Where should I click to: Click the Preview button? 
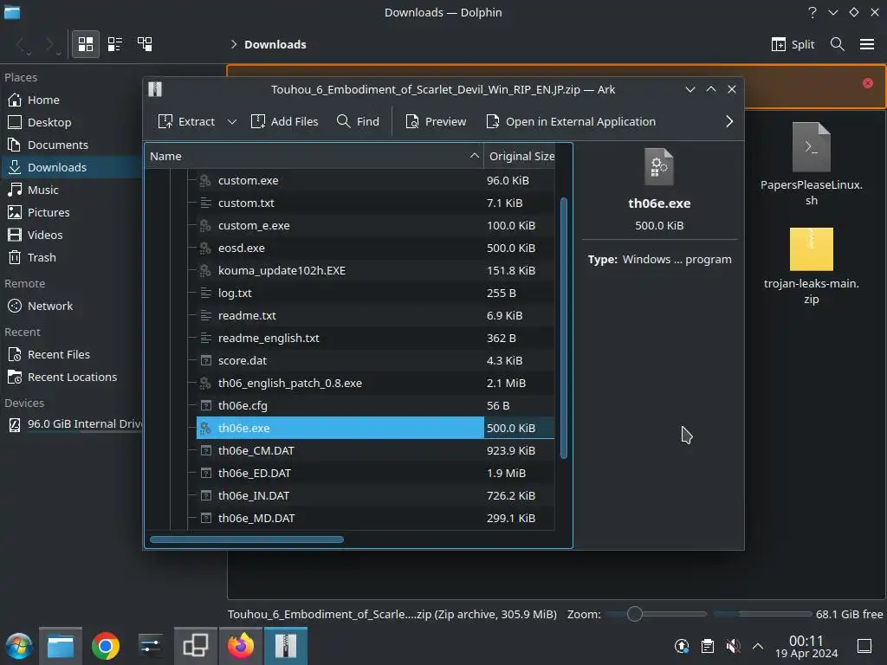pos(437,121)
